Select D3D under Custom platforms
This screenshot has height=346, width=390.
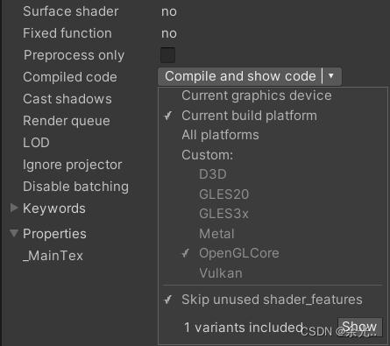(x=213, y=174)
